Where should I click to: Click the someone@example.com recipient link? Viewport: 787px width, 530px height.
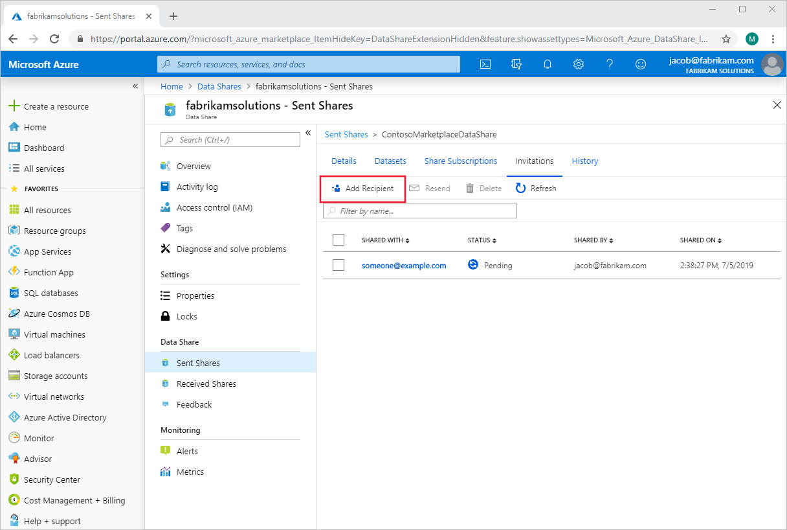[x=404, y=265]
